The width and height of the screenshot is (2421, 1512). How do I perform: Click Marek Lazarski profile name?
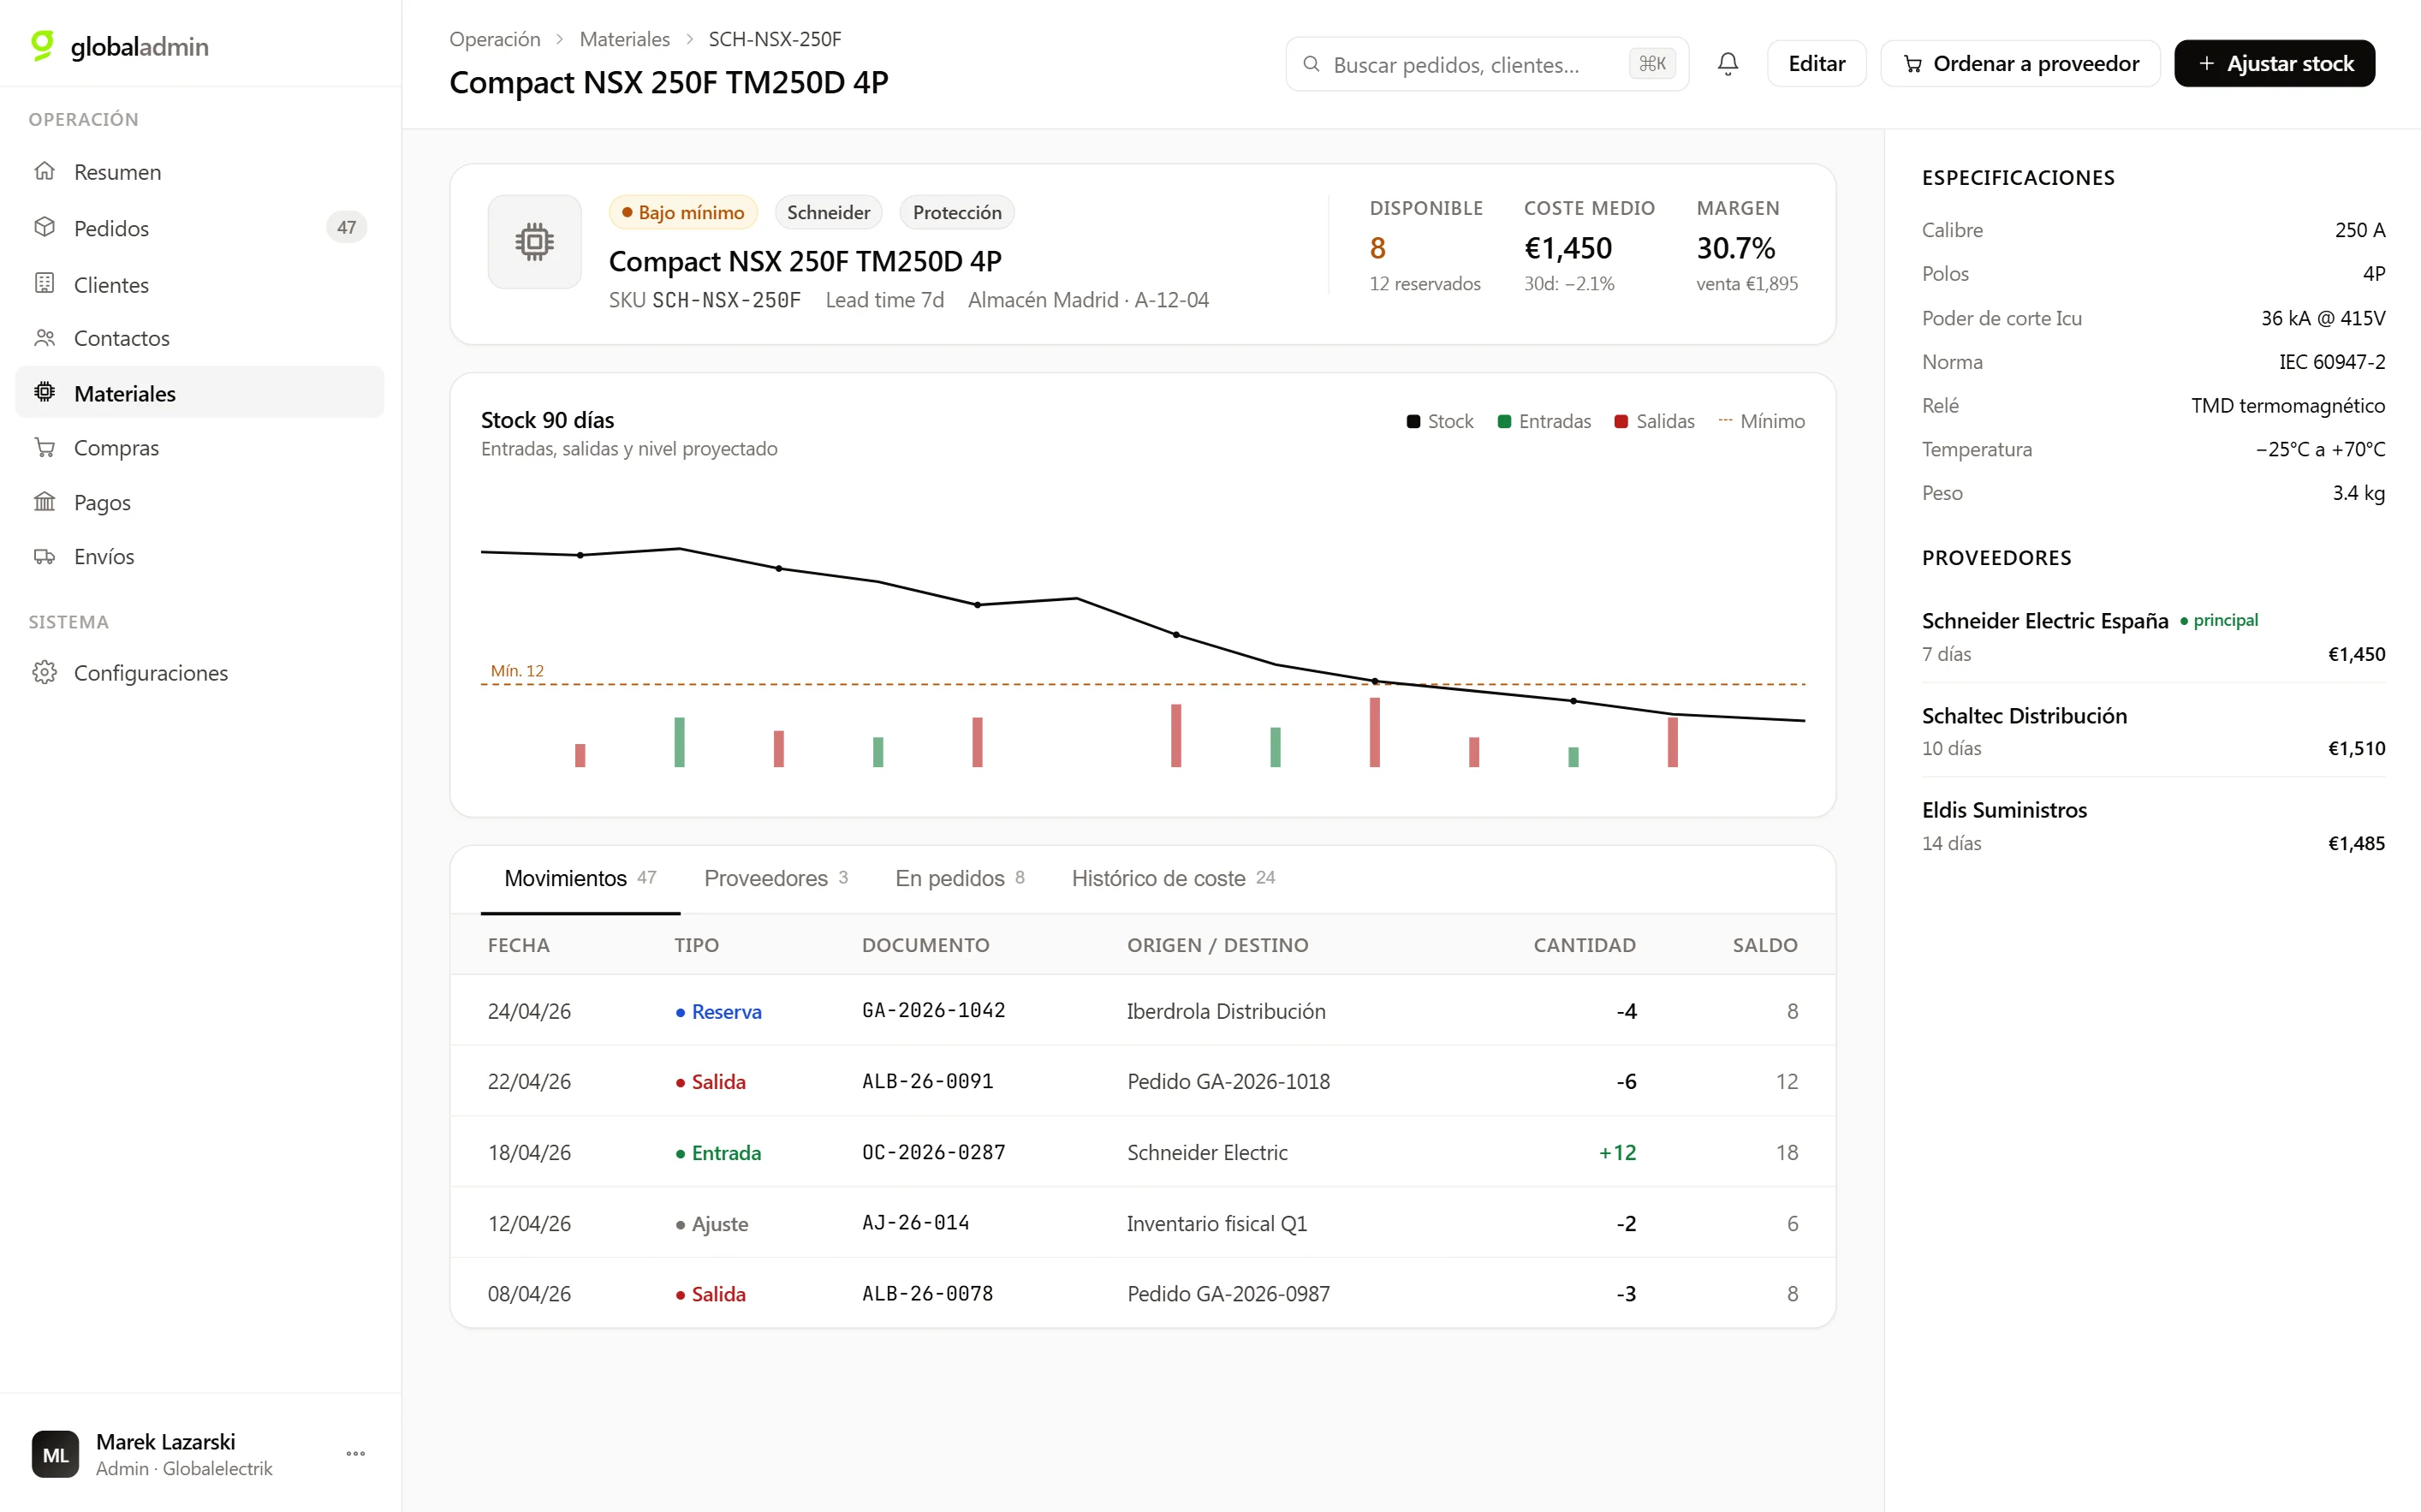coord(166,1441)
